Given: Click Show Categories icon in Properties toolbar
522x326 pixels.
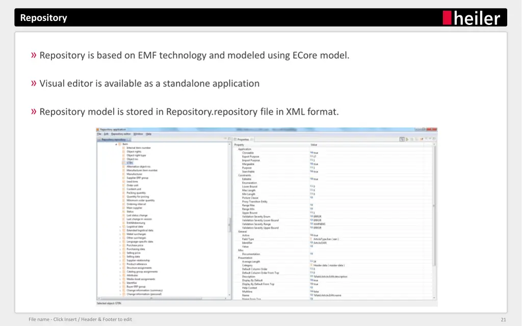Looking at the screenshot, I should coord(402,140).
